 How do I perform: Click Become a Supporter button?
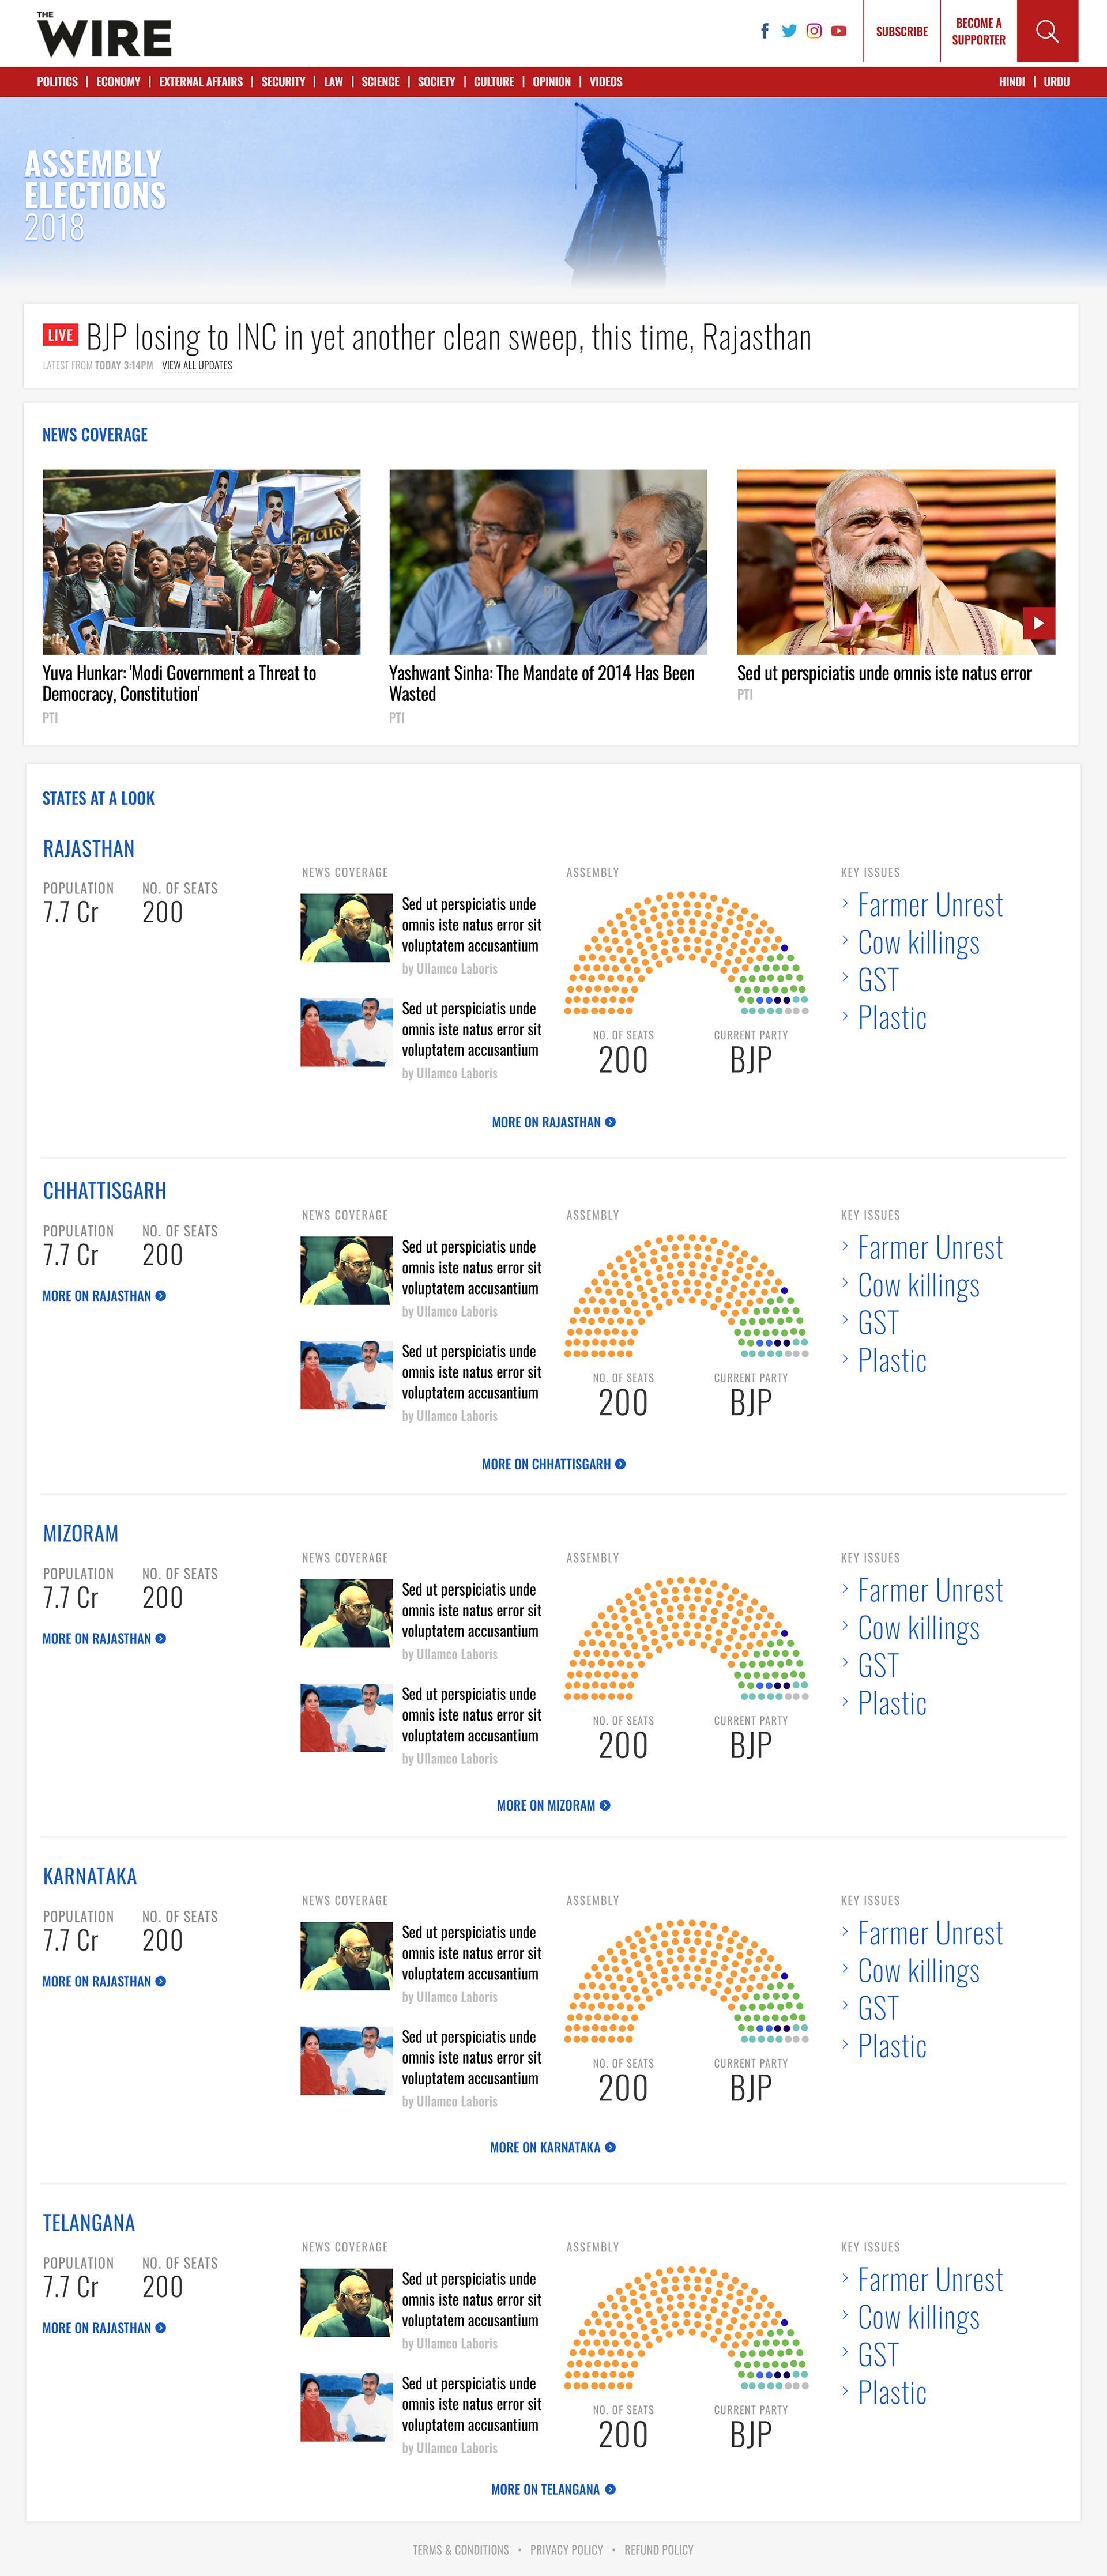(x=979, y=31)
